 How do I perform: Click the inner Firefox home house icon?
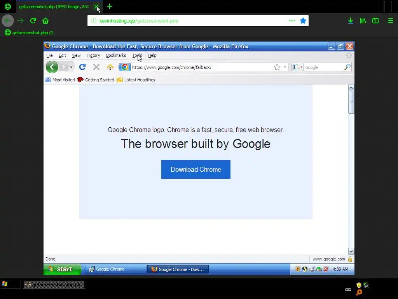click(110, 67)
